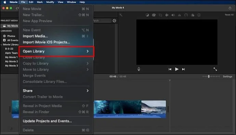236x135 pixels.
Task: Open timeline Settings
Action: (227, 77)
